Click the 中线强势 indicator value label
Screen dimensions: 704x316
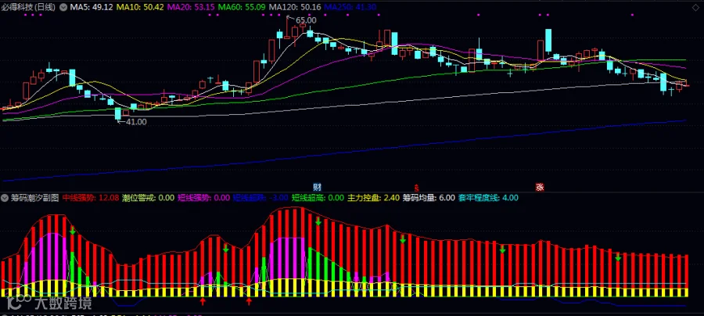pos(91,198)
